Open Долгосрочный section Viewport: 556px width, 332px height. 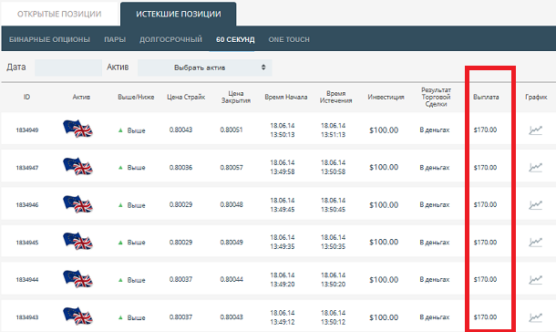coord(170,39)
